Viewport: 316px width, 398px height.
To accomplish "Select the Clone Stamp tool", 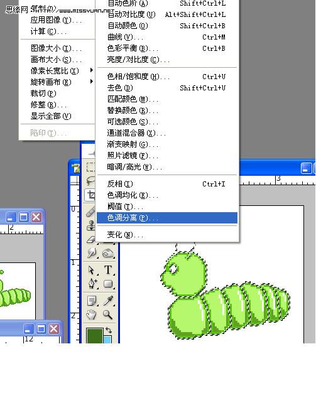I will point(91,225).
